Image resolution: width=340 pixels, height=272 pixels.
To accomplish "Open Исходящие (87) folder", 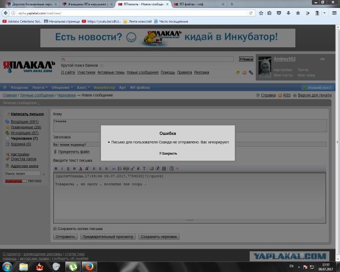I will (x=24, y=133).
